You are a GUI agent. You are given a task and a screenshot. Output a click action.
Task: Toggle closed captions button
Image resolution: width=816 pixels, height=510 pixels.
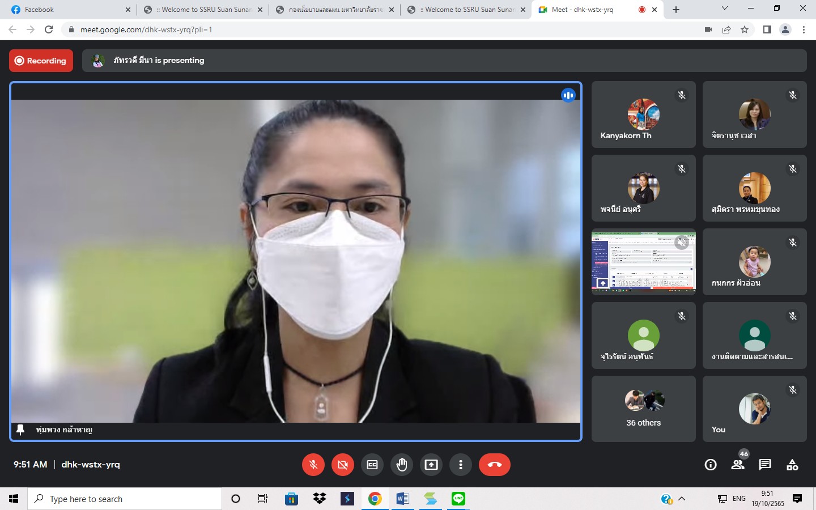(x=372, y=465)
